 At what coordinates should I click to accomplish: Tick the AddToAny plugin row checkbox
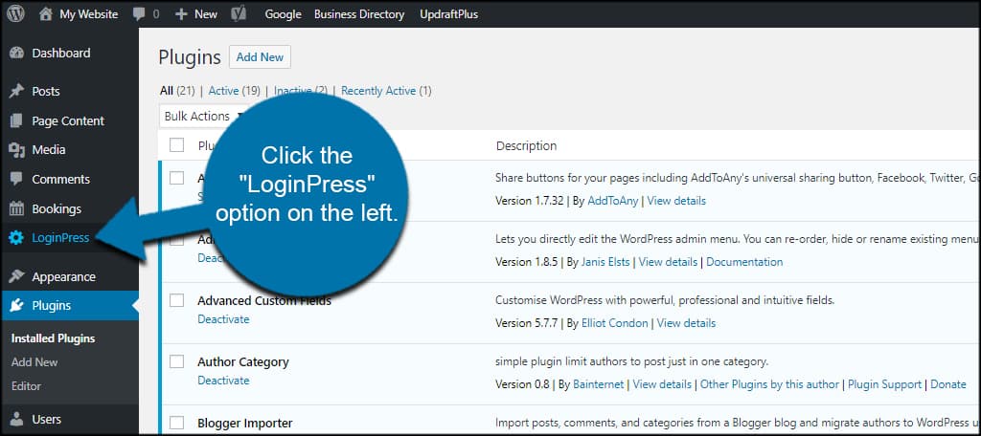177,178
